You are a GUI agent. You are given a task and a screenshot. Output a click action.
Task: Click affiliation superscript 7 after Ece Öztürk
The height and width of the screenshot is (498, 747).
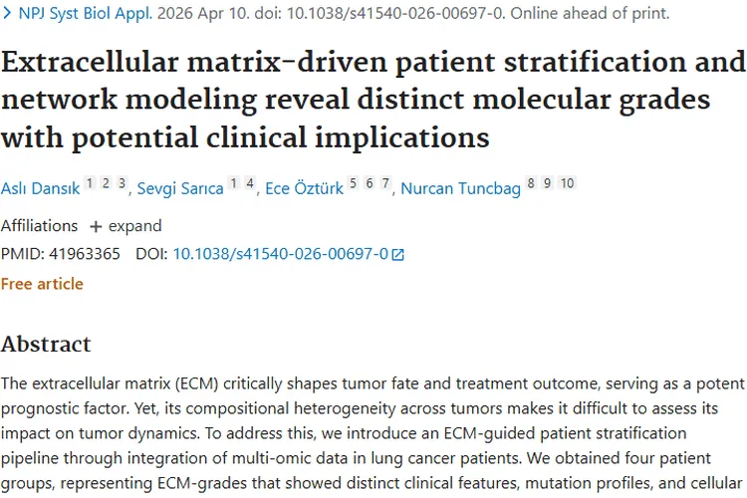click(385, 183)
